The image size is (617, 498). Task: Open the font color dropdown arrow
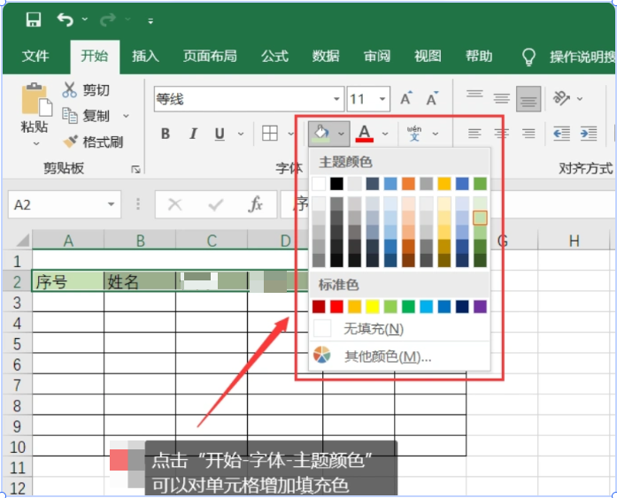[385, 134]
